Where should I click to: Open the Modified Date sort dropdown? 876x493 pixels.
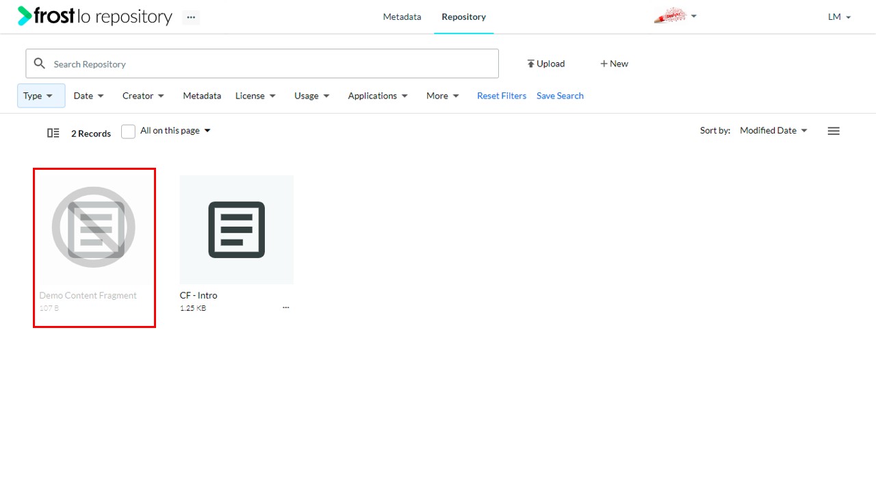click(x=773, y=130)
